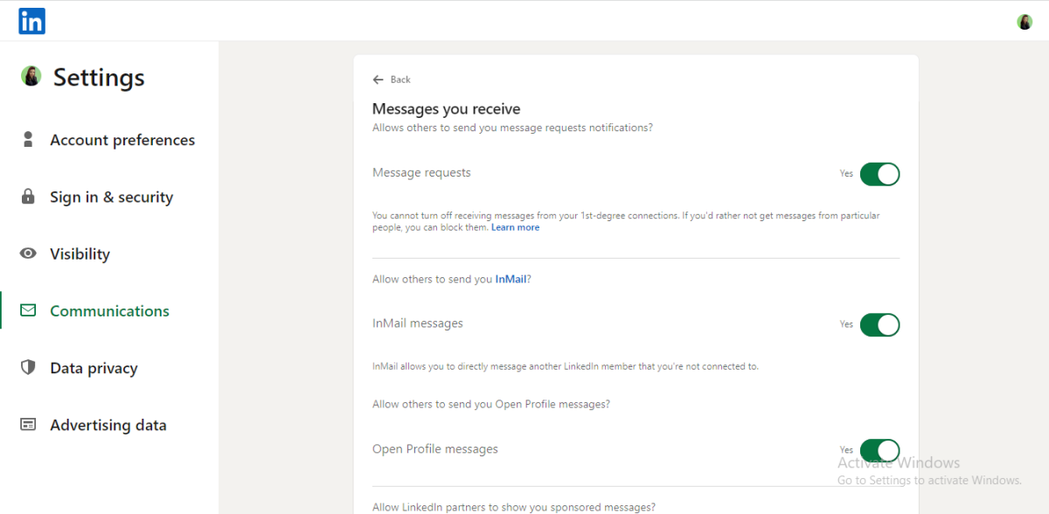The width and height of the screenshot is (1049, 514).
Task: Click the profile photo beside Settings heading
Action: (31, 77)
